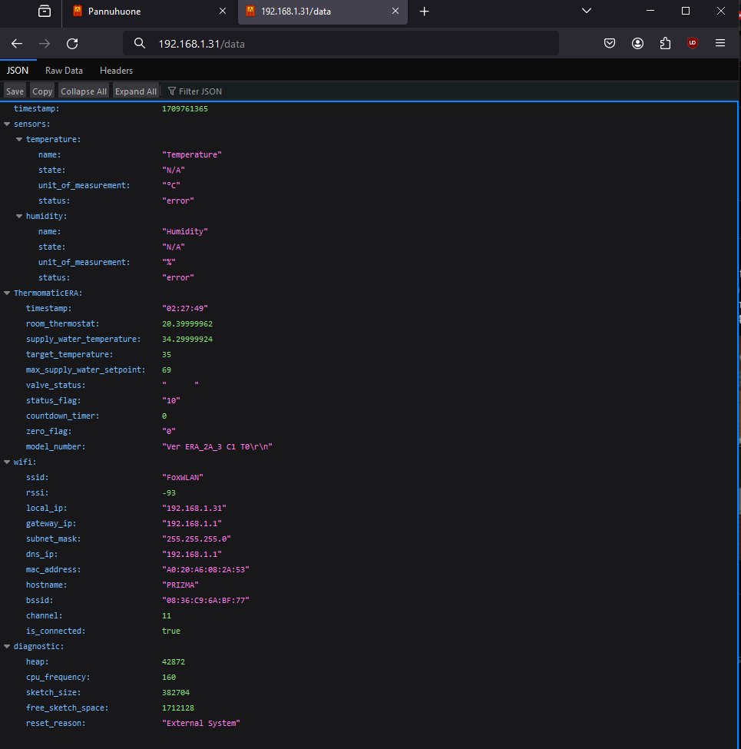741x749 pixels.
Task: Click the channel value 11
Action: [x=166, y=616]
